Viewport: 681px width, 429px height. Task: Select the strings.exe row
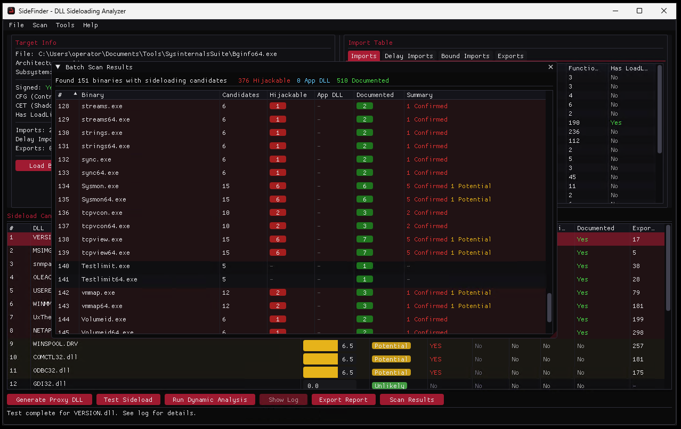pyautogui.click(x=301, y=133)
